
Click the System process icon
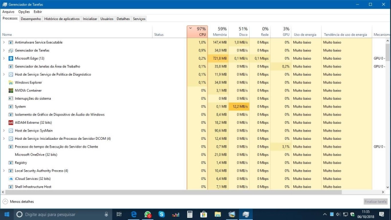(11, 107)
